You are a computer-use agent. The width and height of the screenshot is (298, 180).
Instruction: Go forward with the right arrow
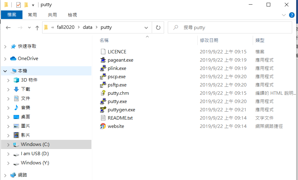click(20, 28)
